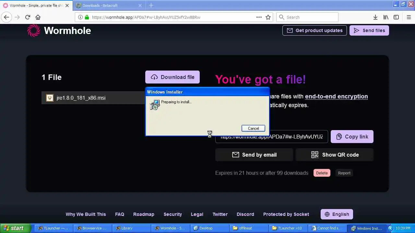Click Get product updates button

pos(314,30)
